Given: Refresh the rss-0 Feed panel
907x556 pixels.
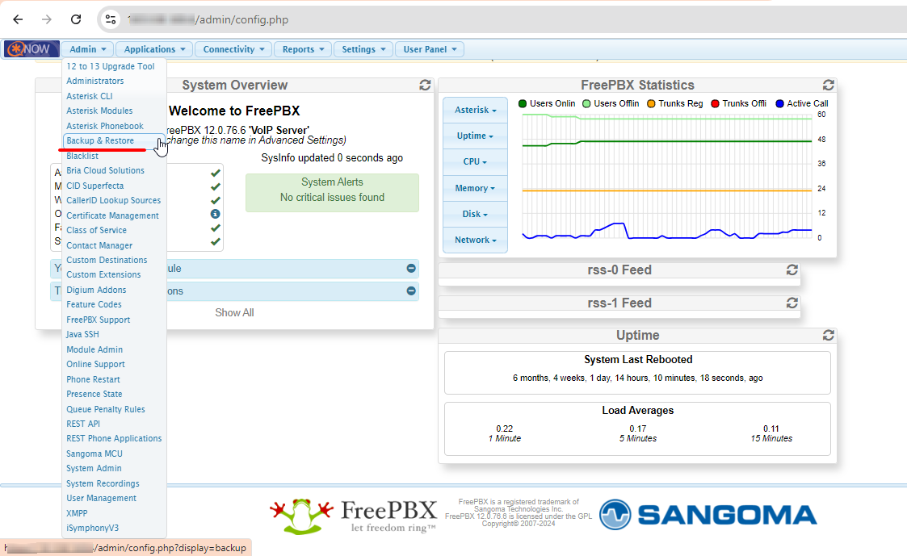Looking at the screenshot, I should click(x=792, y=270).
